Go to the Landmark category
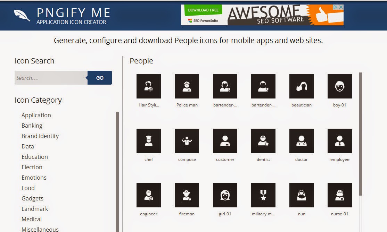This screenshot has height=232, width=387. 35,209
